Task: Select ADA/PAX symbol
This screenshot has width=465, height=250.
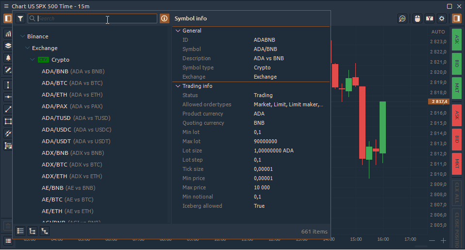Action: [72, 106]
